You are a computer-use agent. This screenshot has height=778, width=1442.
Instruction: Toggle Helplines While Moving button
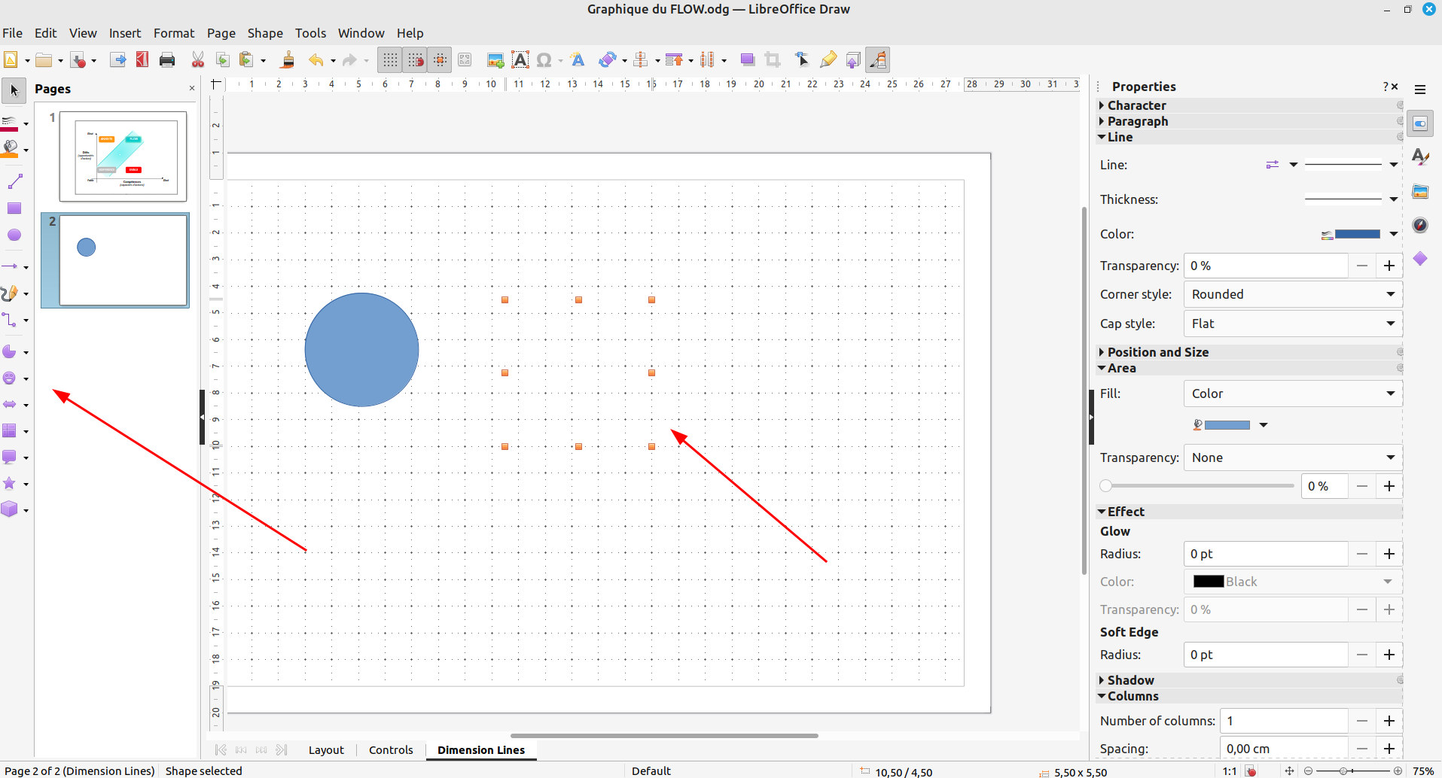pos(440,60)
